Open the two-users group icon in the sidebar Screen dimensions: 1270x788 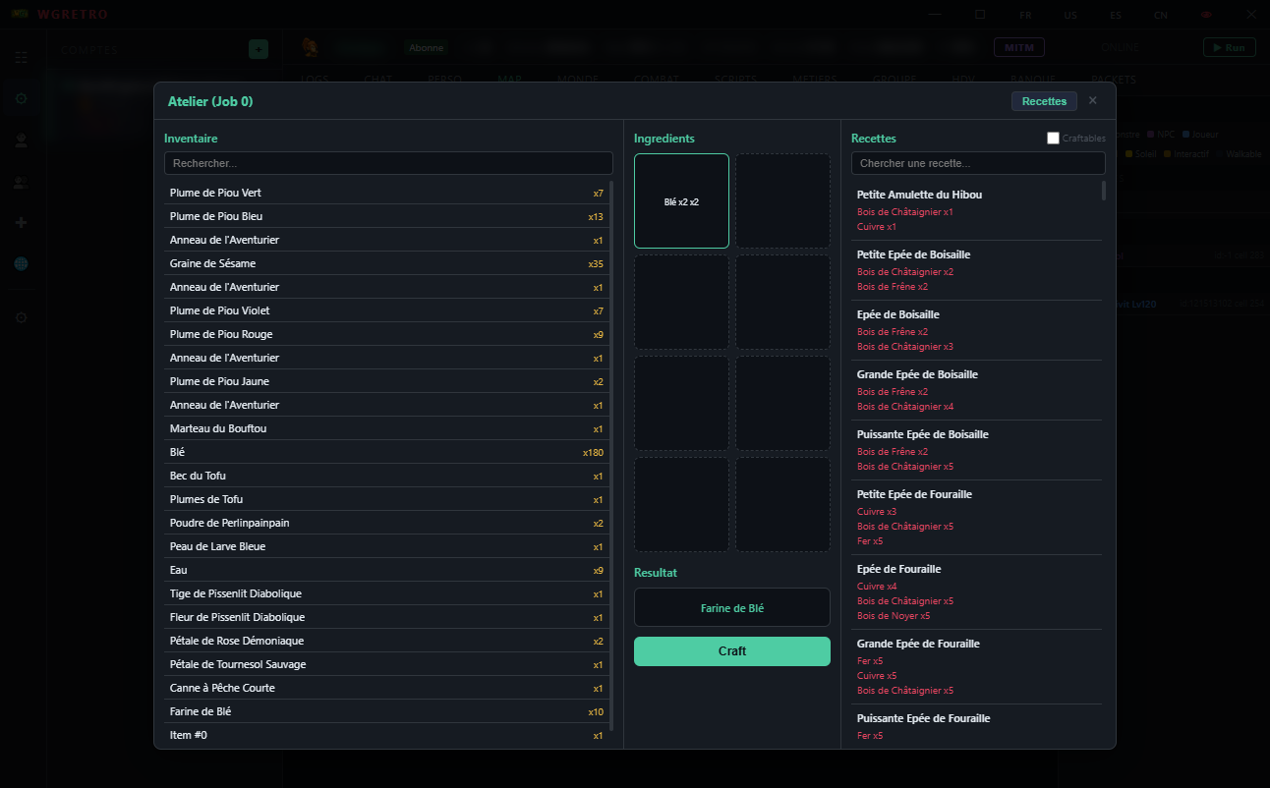(22, 182)
